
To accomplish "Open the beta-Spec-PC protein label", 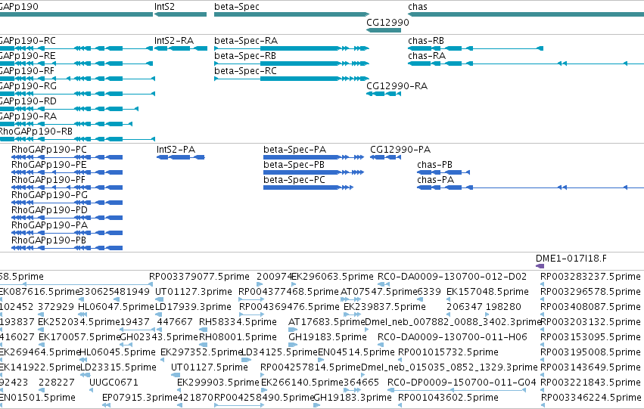I will point(294,180).
